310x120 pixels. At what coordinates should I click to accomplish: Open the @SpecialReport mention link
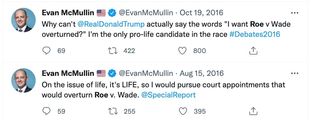(169, 95)
